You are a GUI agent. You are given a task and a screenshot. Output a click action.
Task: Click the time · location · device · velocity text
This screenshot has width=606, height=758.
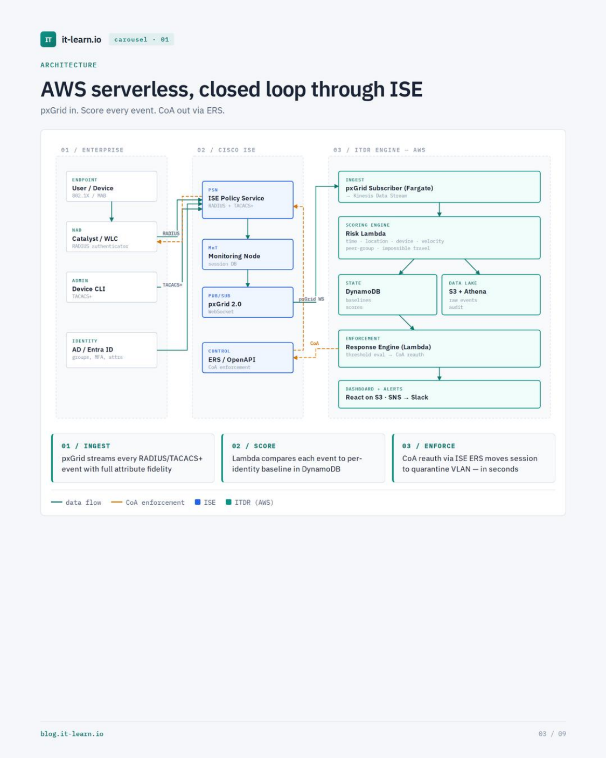pos(395,241)
